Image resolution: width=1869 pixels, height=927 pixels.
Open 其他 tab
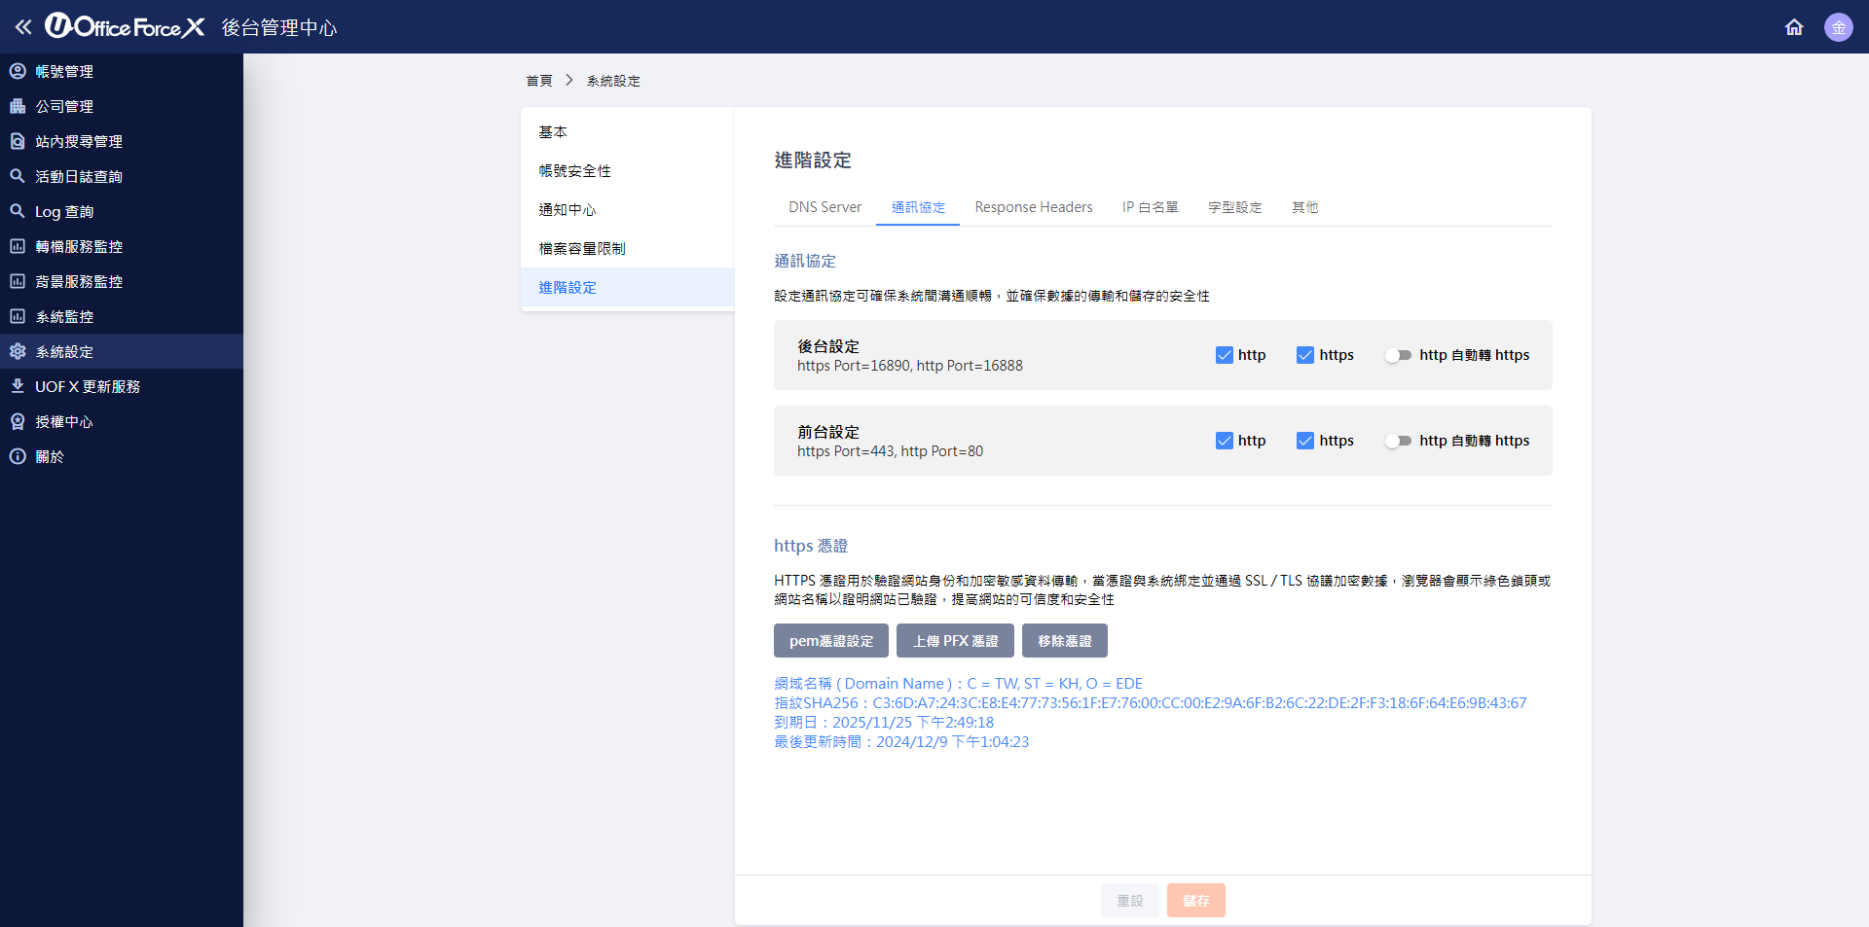click(1305, 207)
